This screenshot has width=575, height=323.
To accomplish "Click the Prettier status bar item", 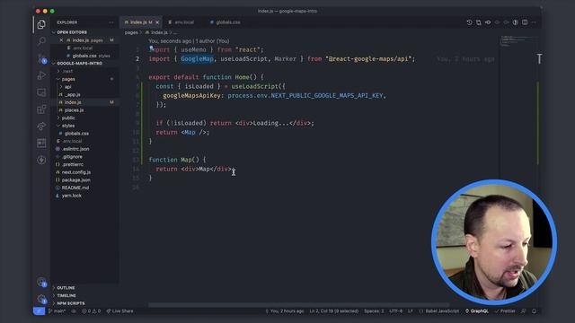I will [505, 311].
